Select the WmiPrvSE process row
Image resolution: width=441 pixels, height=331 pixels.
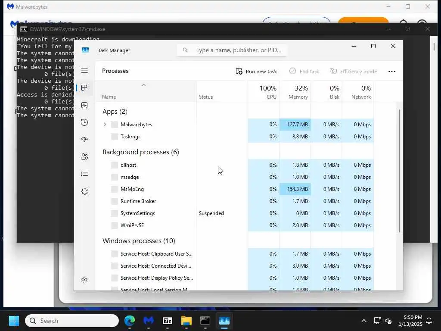click(x=235, y=225)
